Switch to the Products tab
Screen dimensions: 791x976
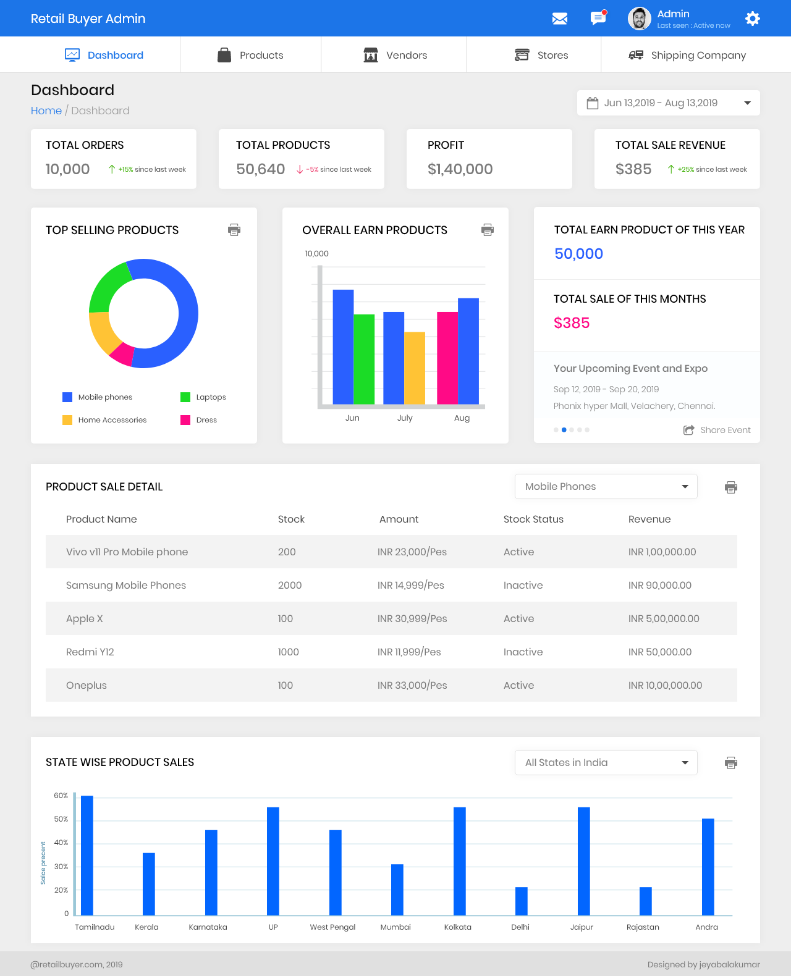pyautogui.click(x=250, y=55)
